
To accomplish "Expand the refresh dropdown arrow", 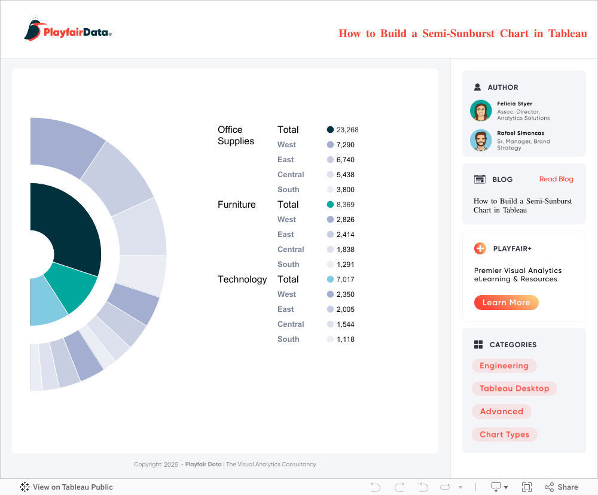I will click(460, 488).
